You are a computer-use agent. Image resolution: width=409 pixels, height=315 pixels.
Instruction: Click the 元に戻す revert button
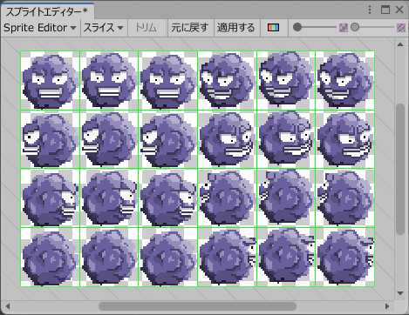pos(190,28)
